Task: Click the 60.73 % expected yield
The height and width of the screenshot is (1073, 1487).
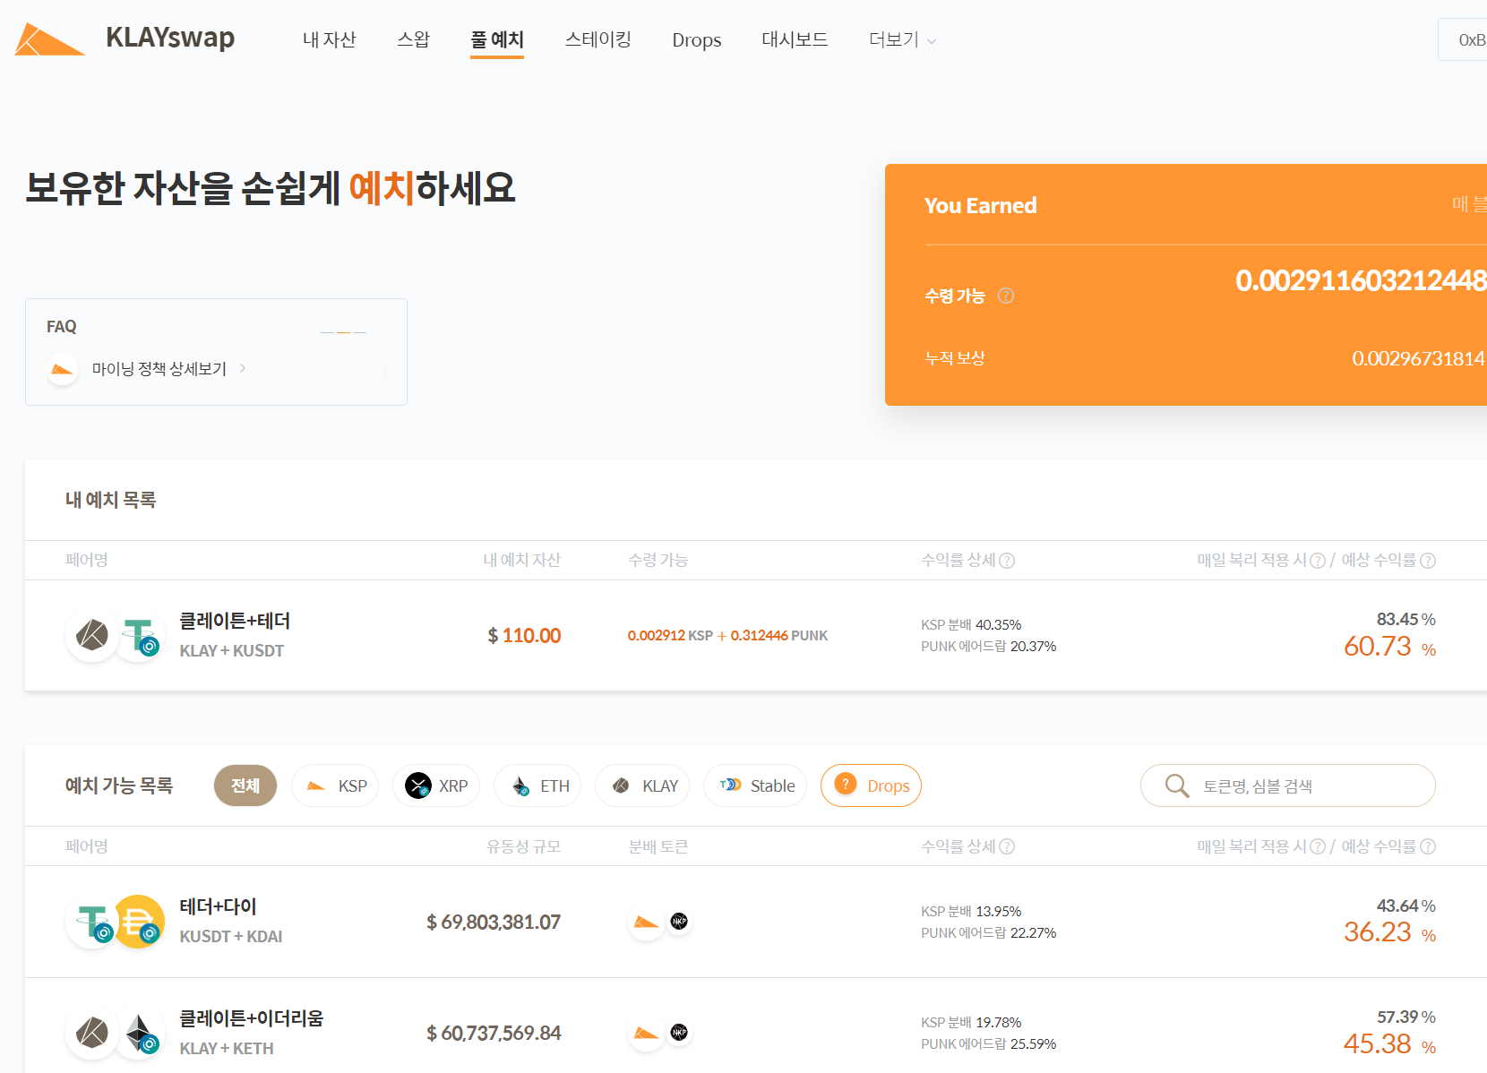Action: pos(1389,647)
